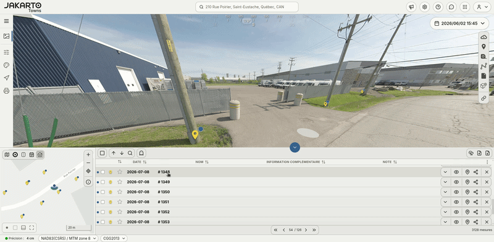Open the hamburger menu in left sidebar
The height and width of the screenshot is (242, 494).
click(6, 21)
